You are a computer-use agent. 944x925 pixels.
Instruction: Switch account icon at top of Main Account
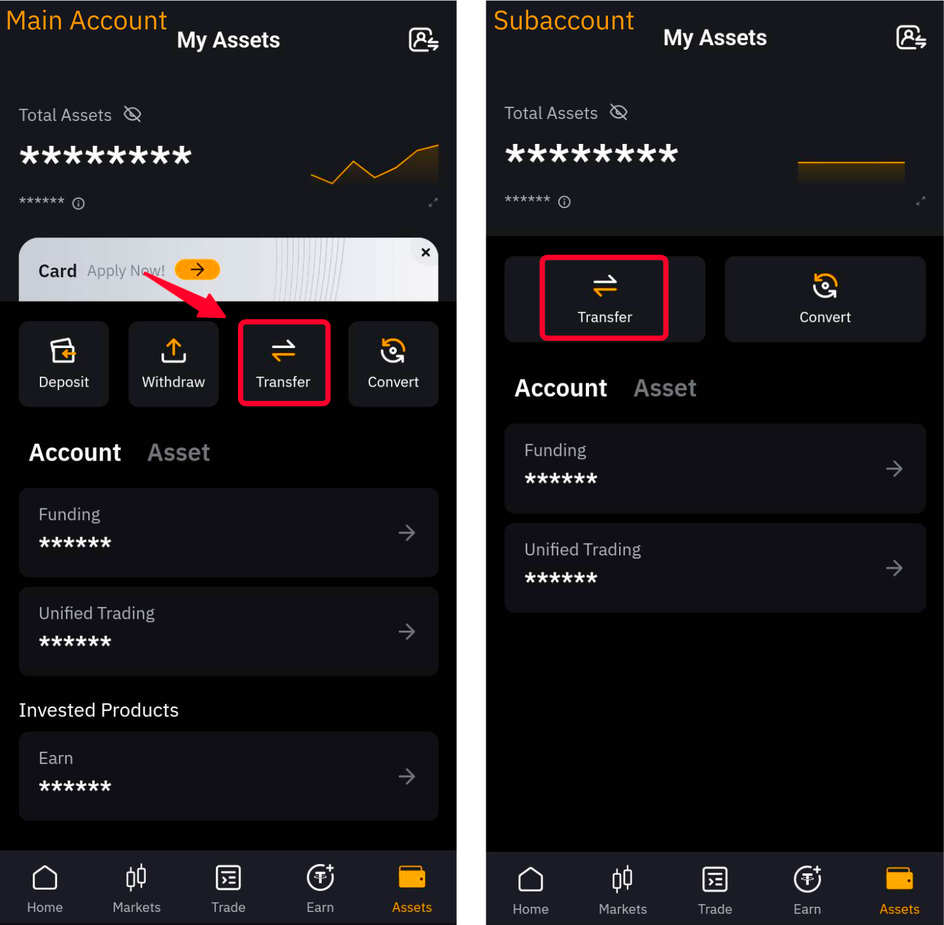click(x=424, y=40)
